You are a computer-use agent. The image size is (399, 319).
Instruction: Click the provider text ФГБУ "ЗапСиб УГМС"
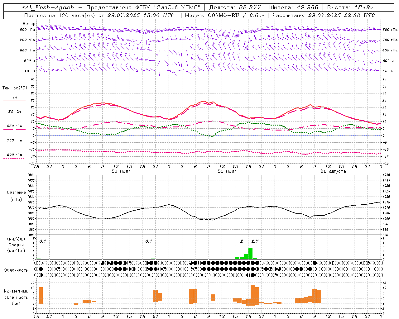click(x=168, y=7)
